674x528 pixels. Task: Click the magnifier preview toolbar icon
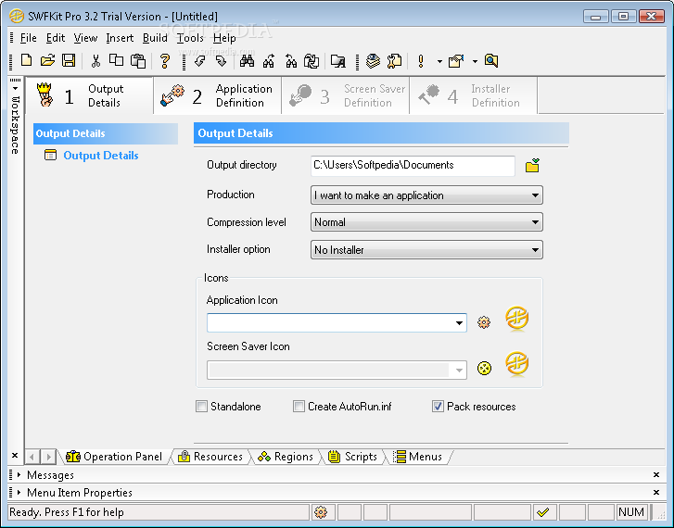click(491, 60)
